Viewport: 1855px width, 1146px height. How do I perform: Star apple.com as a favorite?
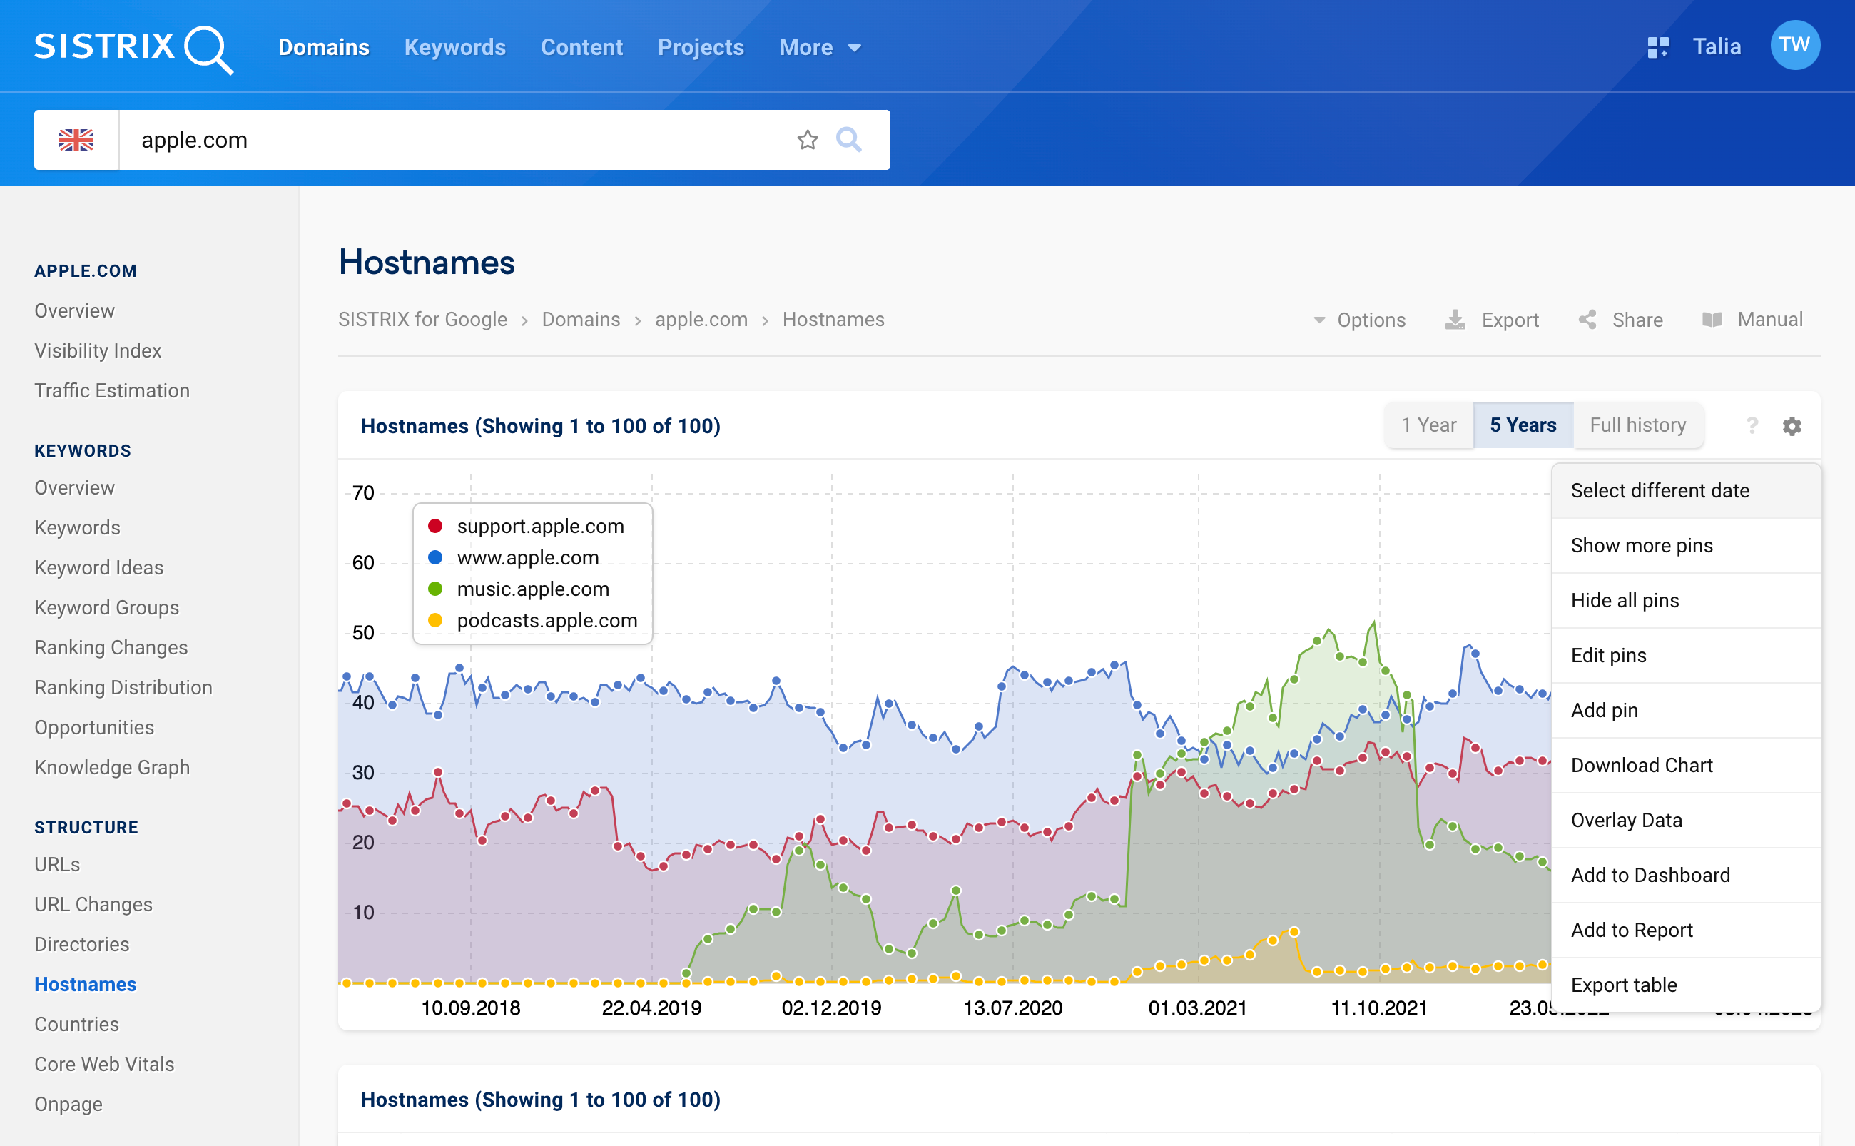(808, 139)
